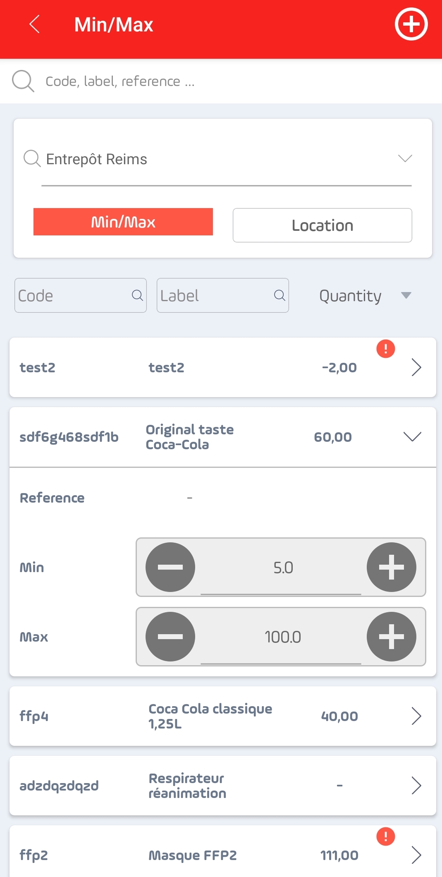Open the Entrepôt Reims warehouse dropdown
The image size is (442, 877).
click(x=226, y=159)
